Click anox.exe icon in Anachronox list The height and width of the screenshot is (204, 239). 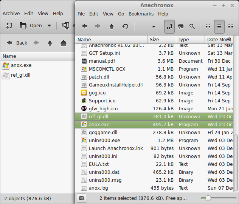click(84, 124)
